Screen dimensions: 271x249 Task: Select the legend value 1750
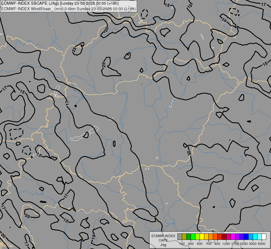coord(235,244)
